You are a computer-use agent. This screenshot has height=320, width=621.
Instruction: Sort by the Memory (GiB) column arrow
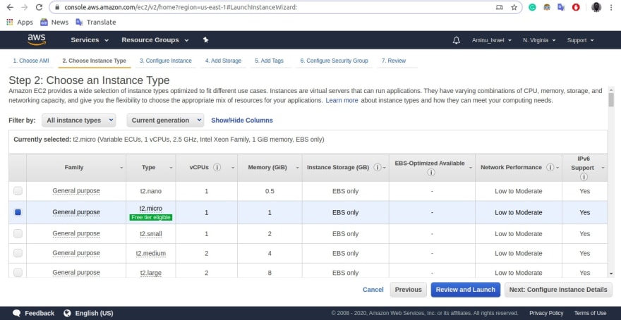click(x=297, y=168)
